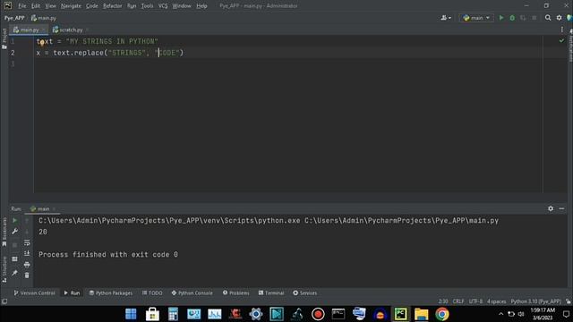The height and width of the screenshot is (322, 573).
Task: Click Run with Coverage icon in toolbar
Action: pos(523,18)
